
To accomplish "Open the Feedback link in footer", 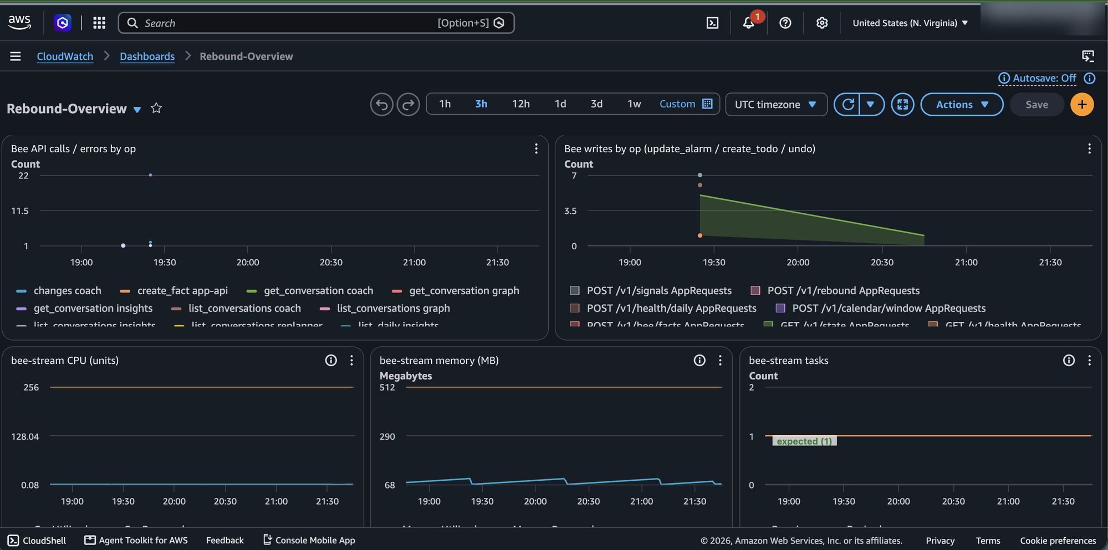I will [224, 540].
